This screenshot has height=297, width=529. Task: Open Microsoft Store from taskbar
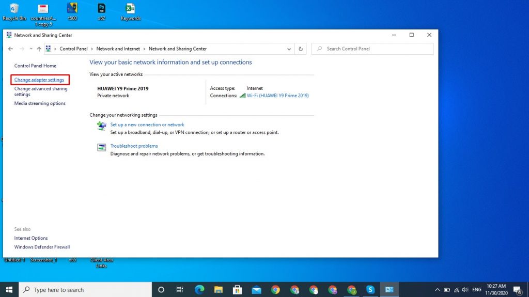pos(237,290)
